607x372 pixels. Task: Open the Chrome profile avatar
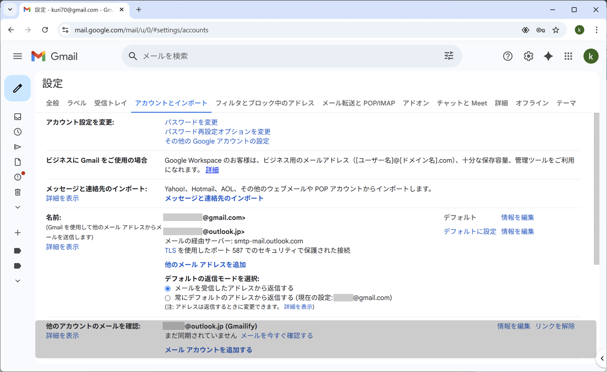tap(579, 30)
